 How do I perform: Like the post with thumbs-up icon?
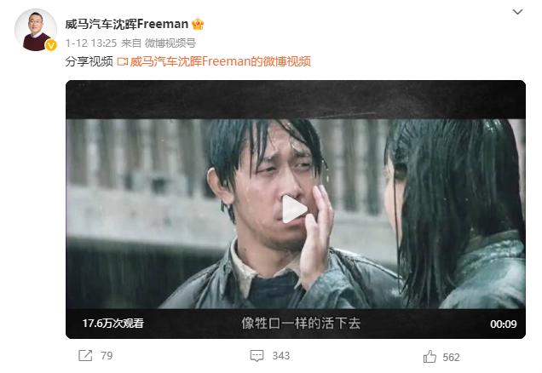click(x=430, y=357)
